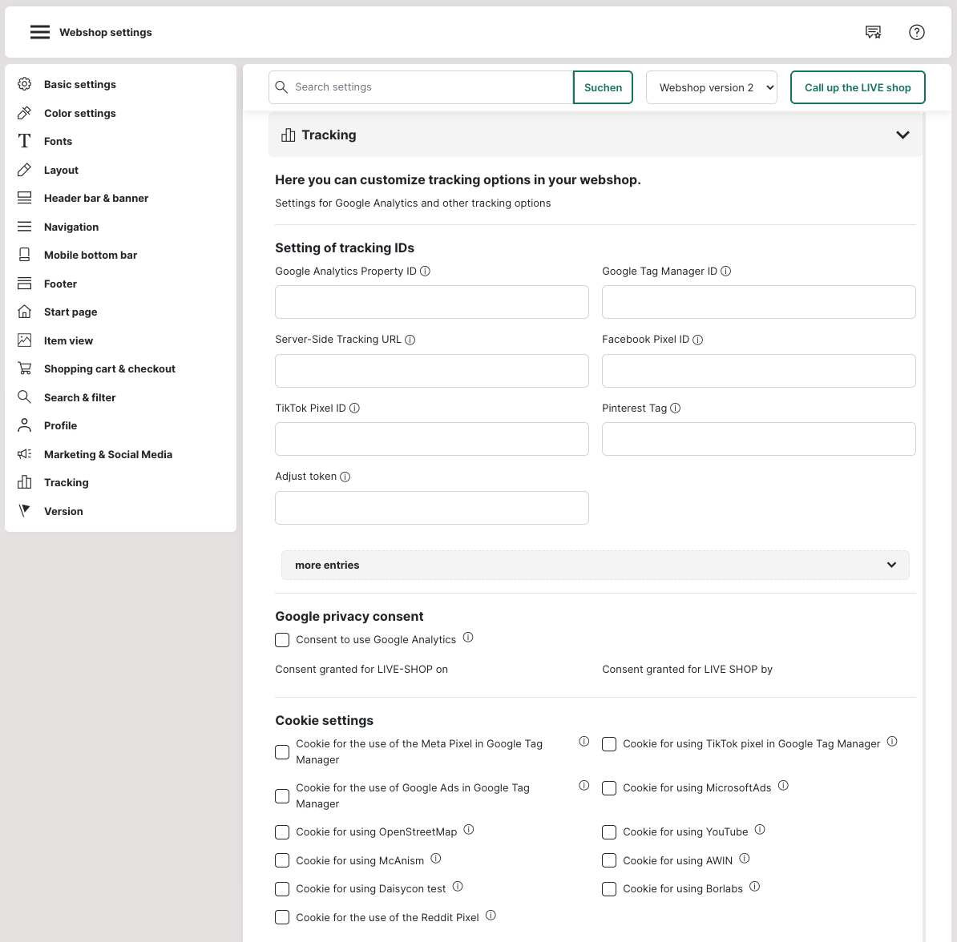Click the feedback chat icon
This screenshot has width=957, height=942.
pos(873,32)
